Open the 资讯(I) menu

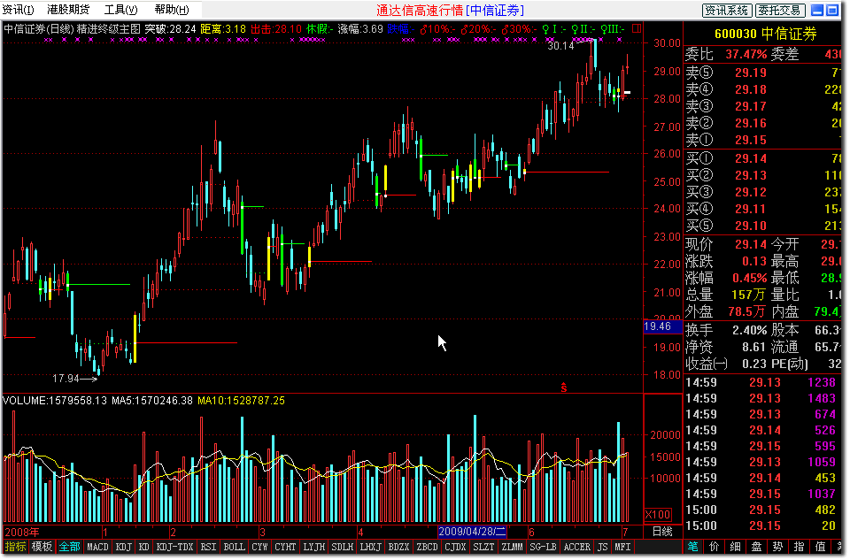(x=18, y=9)
